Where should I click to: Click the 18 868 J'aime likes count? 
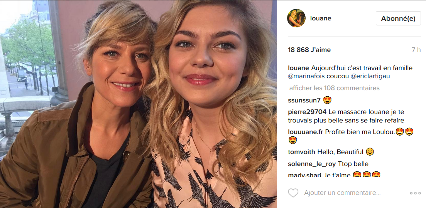point(309,50)
